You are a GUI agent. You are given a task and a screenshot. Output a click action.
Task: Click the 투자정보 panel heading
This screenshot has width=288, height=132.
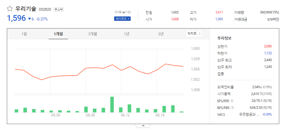[x=224, y=38]
